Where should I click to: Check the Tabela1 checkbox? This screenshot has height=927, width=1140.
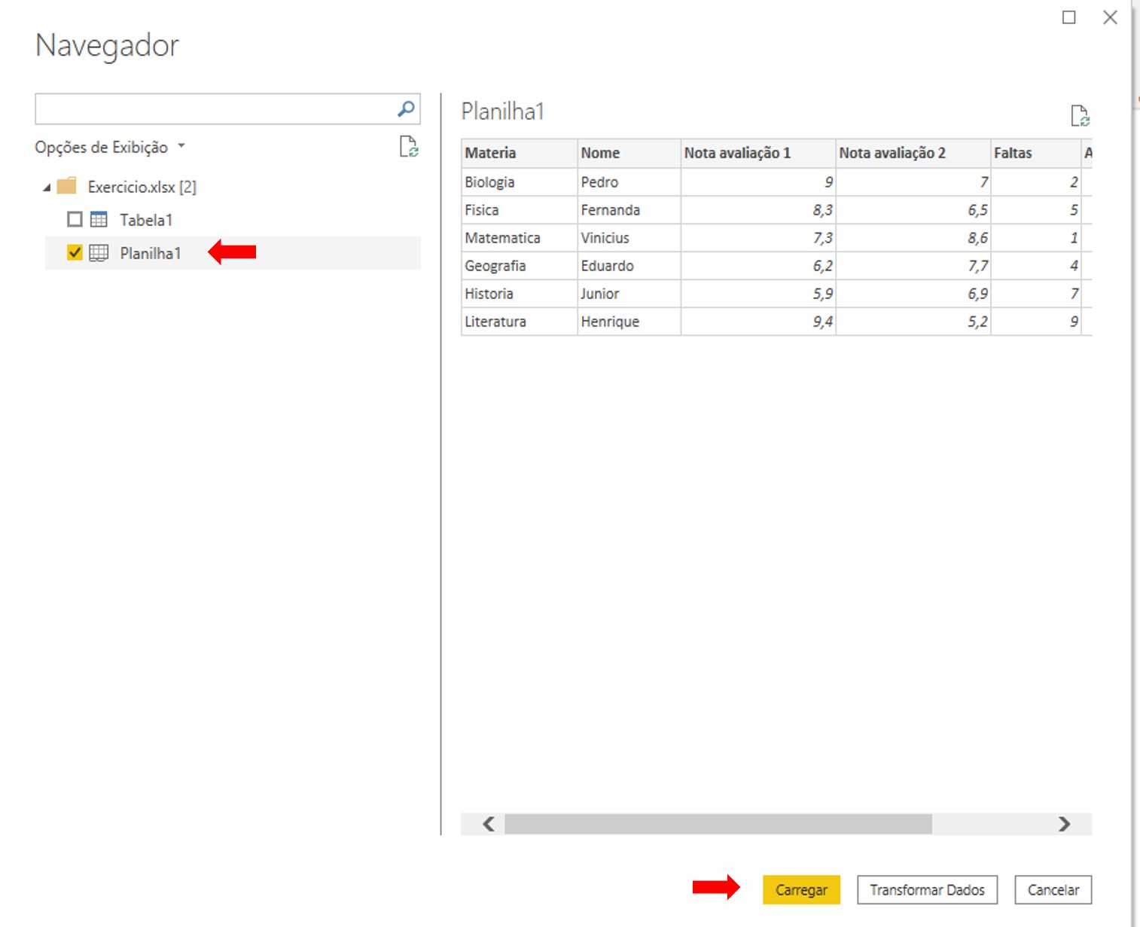point(75,219)
